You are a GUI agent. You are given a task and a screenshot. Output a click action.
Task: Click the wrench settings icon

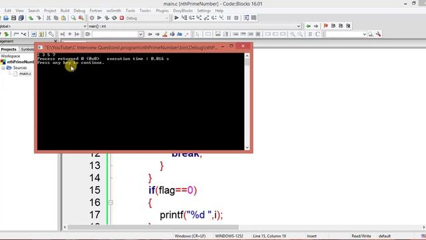pyautogui.click(x=378, y=34)
